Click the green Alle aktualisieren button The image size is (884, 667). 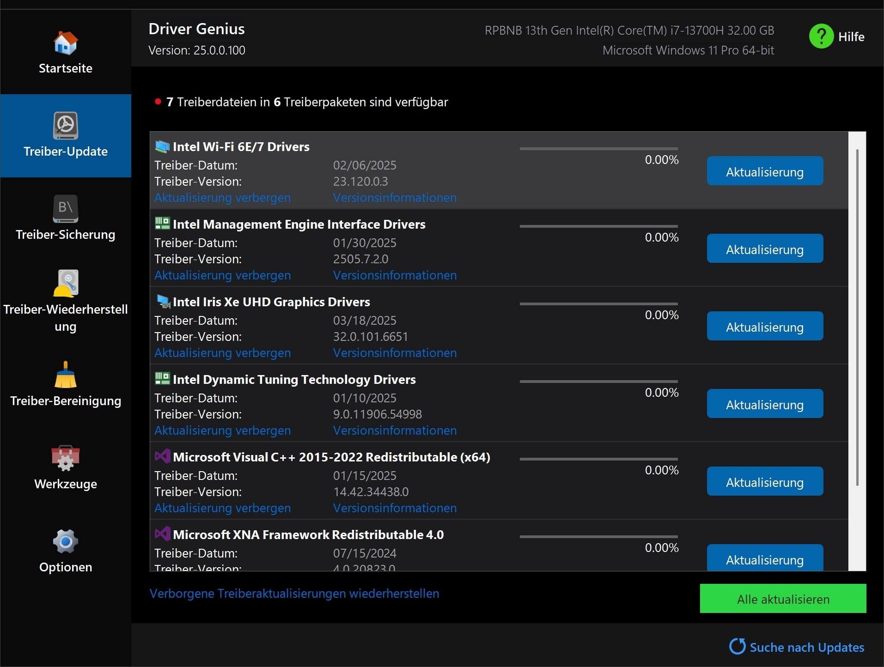click(x=783, y=599)
